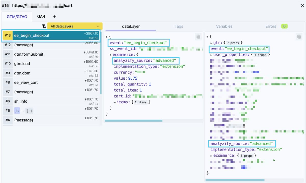Click the cart URL in the header

point(42,5)
